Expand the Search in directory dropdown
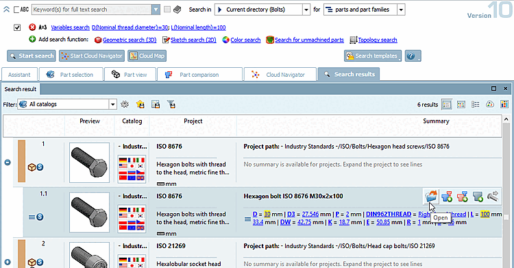 click(306, 10)
